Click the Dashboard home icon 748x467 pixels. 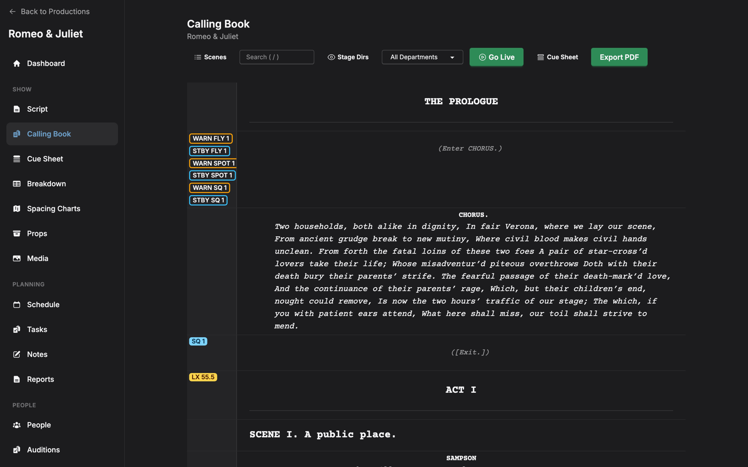click(17, 64)
